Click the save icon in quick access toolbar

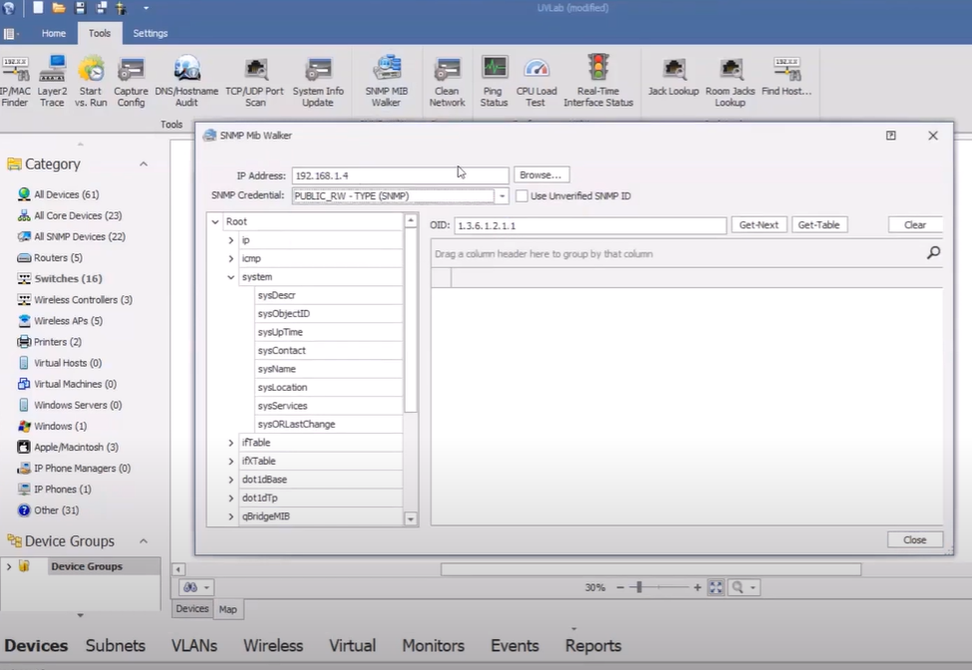tap(80, 8)
